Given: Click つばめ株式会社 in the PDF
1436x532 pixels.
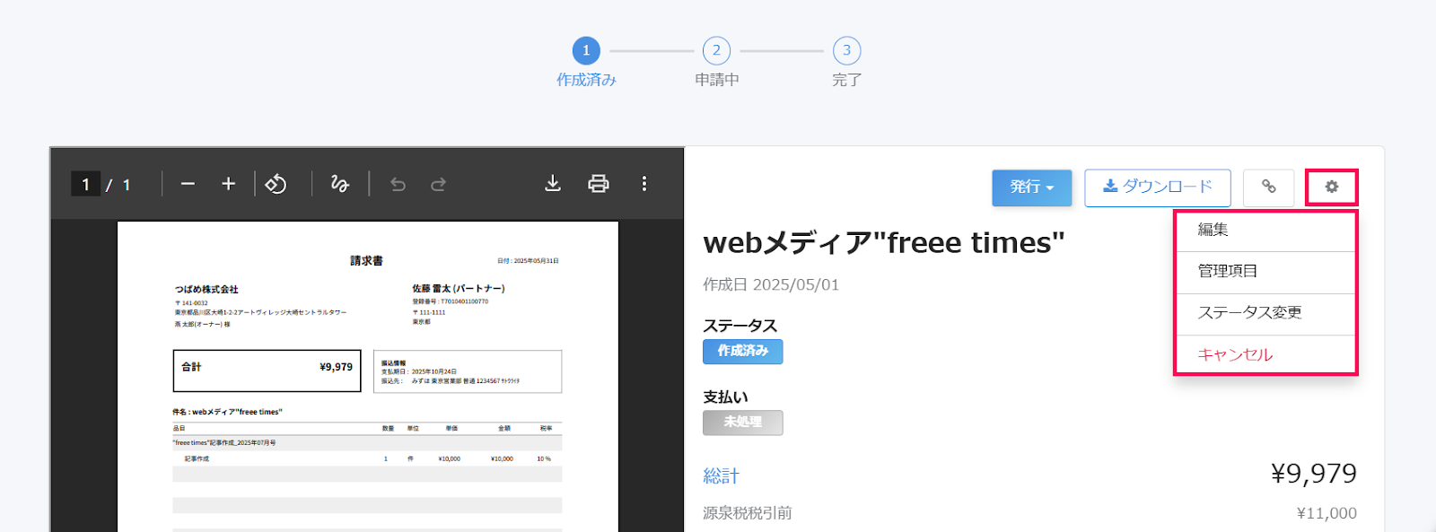Looking at the screenshot, I should pos(206,290).
